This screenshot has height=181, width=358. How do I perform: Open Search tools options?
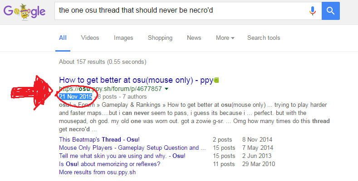(264, 38)
